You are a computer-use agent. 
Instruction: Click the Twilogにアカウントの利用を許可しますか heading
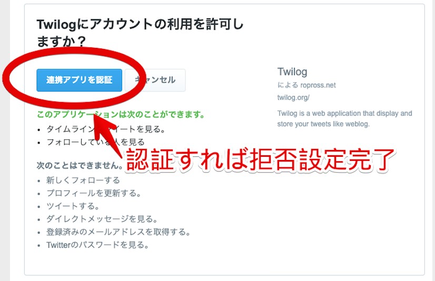pos(140,33)
